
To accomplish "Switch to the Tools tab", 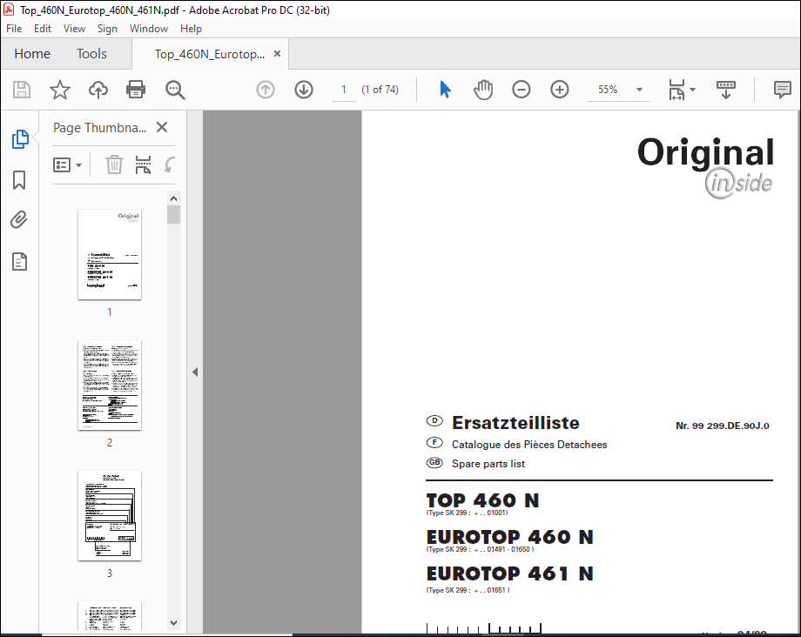I will (x=92, y=54).
